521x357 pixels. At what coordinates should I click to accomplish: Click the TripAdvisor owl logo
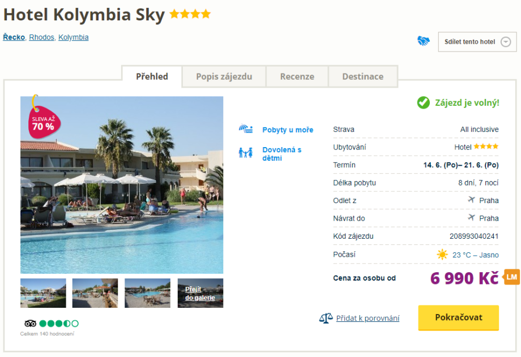[31, 324]
